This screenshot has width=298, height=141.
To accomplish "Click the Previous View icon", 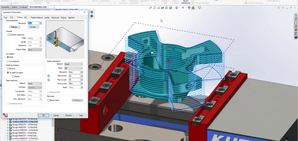I will [x=159, y=8].
